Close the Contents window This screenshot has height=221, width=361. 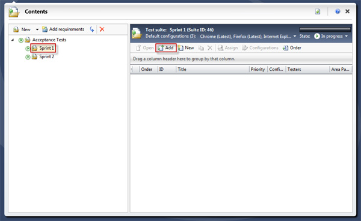coord(347,11)
